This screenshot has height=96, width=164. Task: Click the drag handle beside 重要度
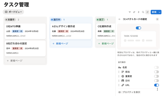click(119, 76)
